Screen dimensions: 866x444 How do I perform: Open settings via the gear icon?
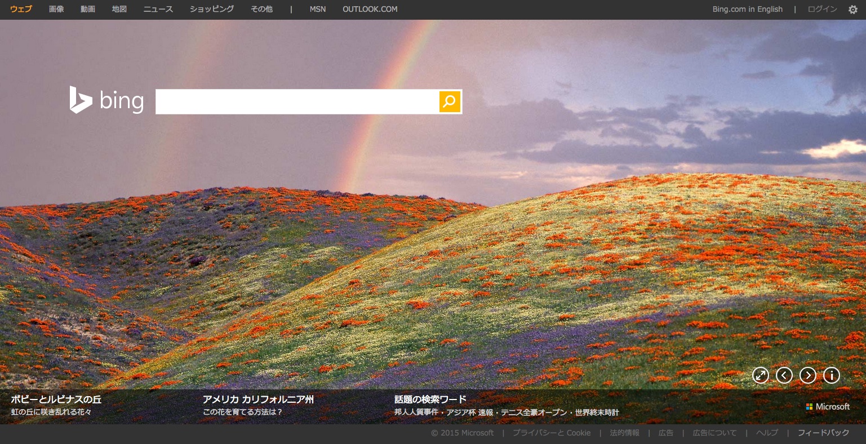pos(853,10)
